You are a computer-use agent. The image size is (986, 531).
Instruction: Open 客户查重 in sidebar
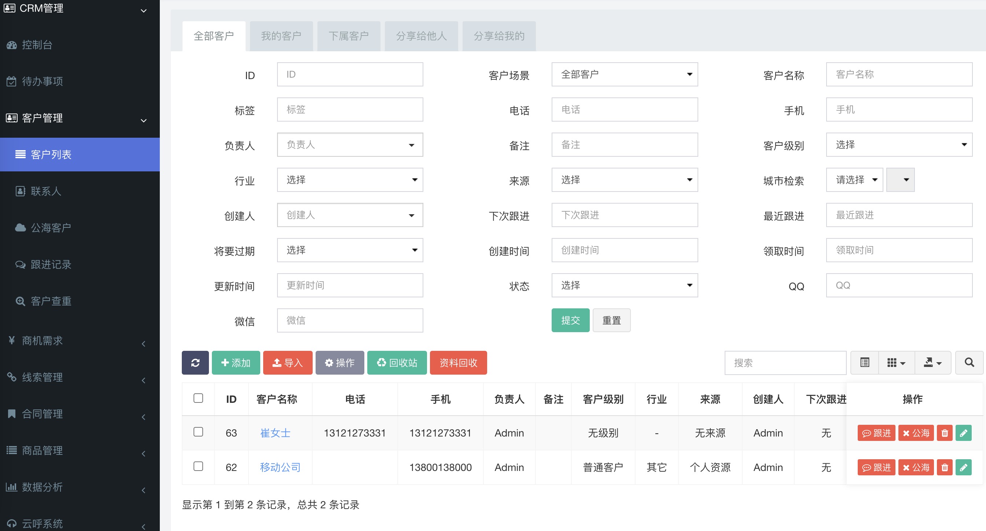click(x=80, y=301)
